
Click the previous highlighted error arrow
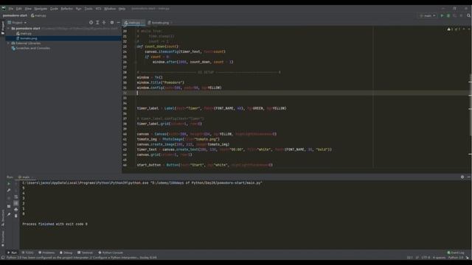pyautogui.click(x=464, y=29)
